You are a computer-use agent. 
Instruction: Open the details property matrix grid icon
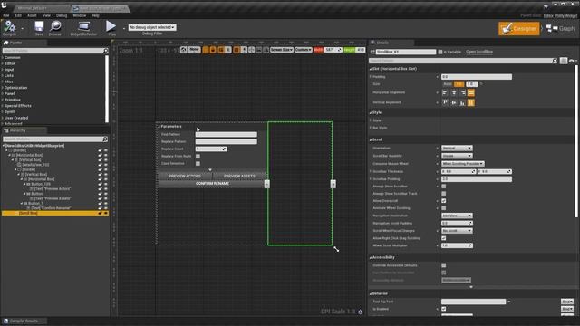(x=564, y=61)
